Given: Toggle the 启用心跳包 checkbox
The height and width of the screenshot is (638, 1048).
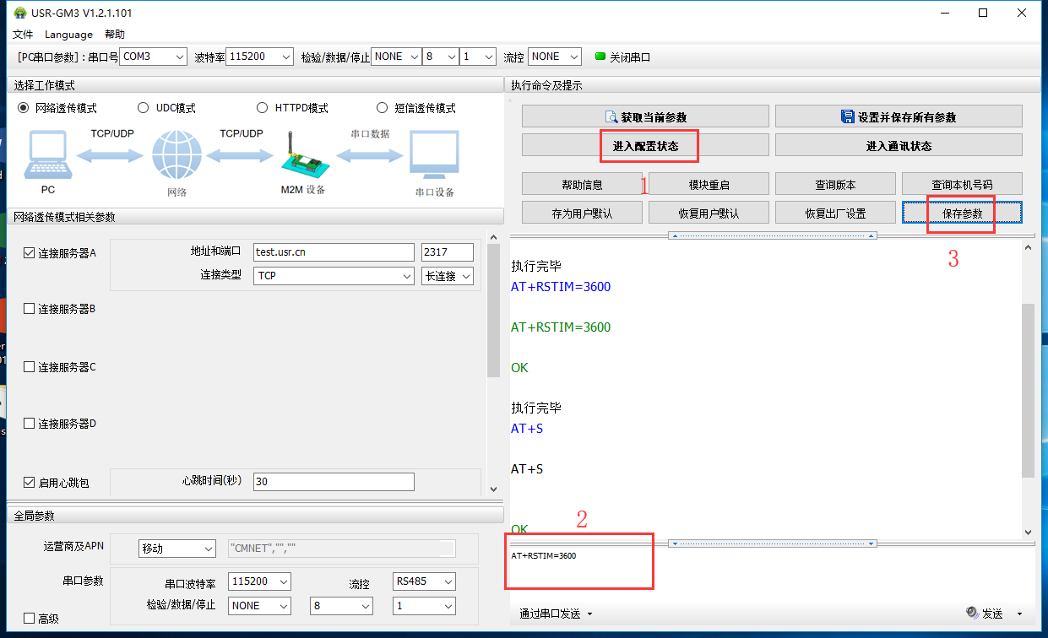Looking at the screenshot, I should pyautogui.click(x=30, y=483).
